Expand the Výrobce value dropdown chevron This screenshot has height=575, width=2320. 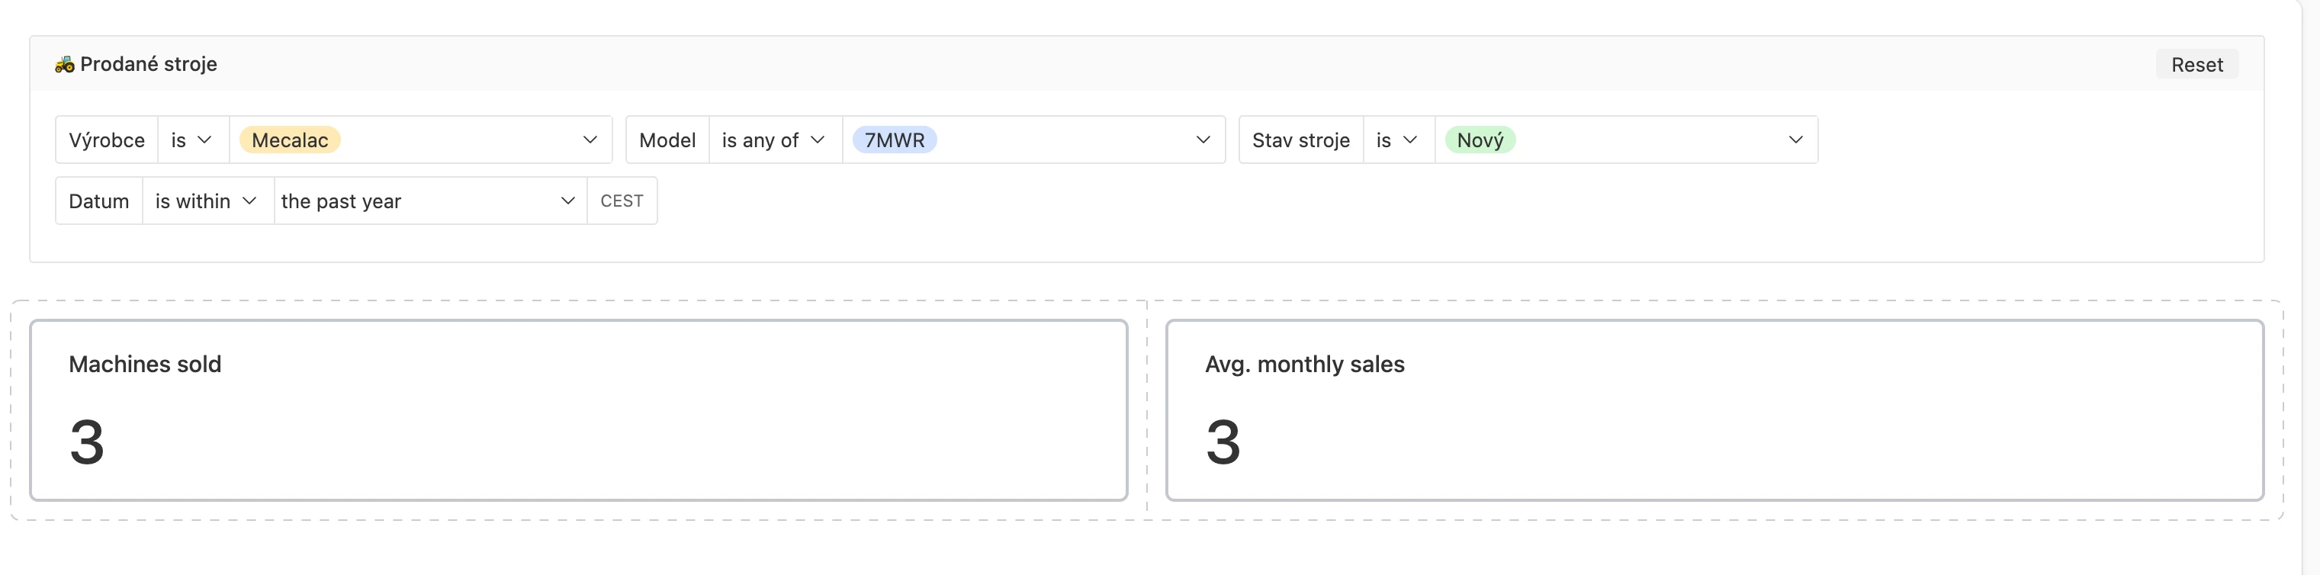coord(590,140)
